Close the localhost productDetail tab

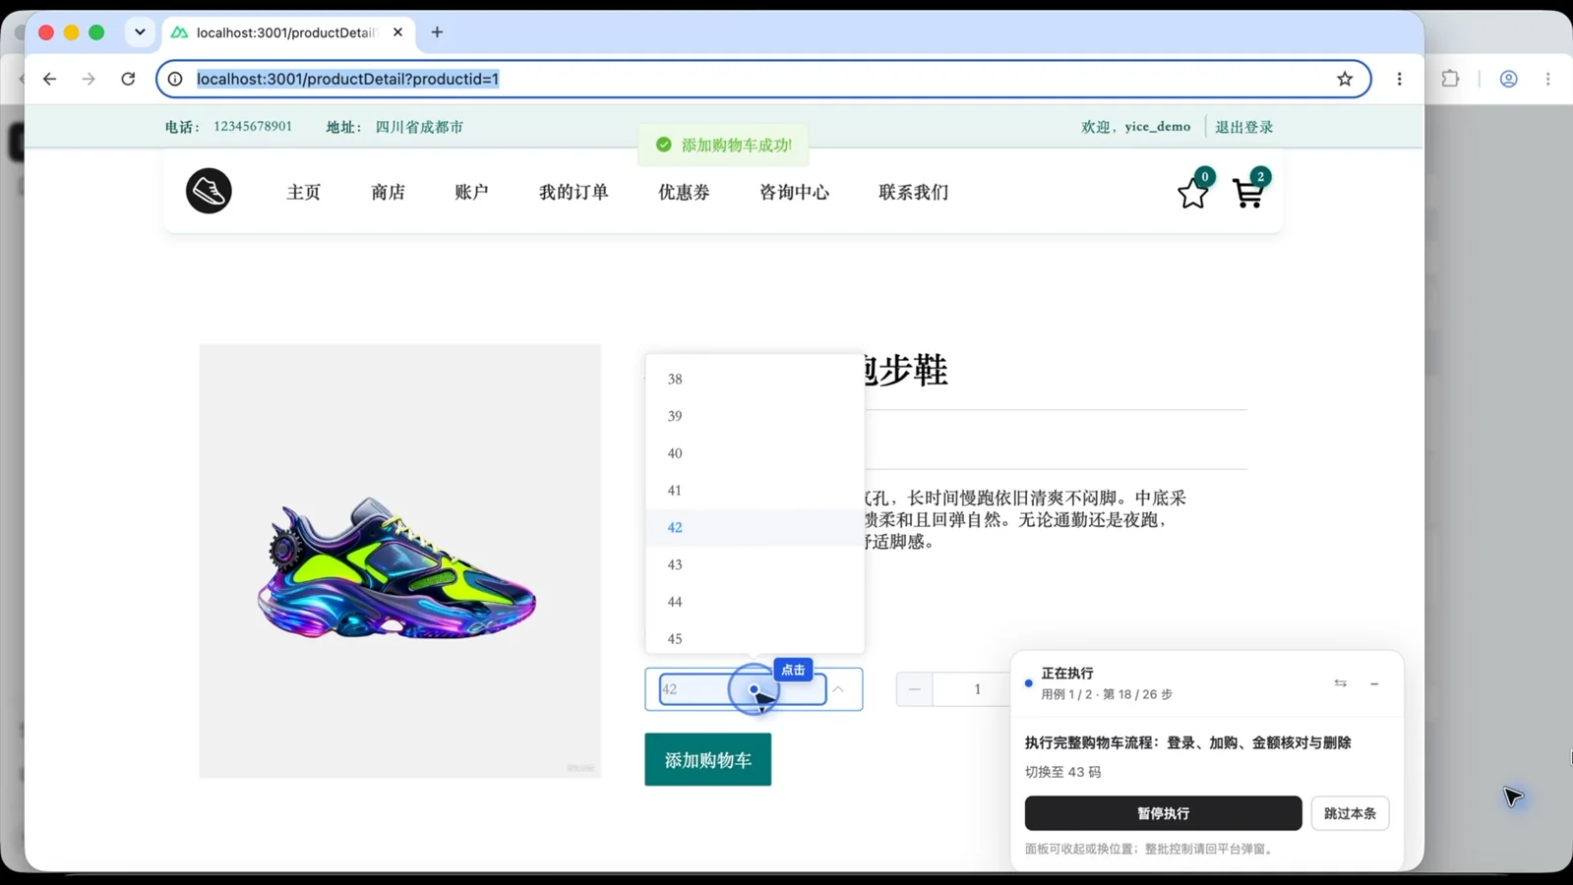point(397,32)
